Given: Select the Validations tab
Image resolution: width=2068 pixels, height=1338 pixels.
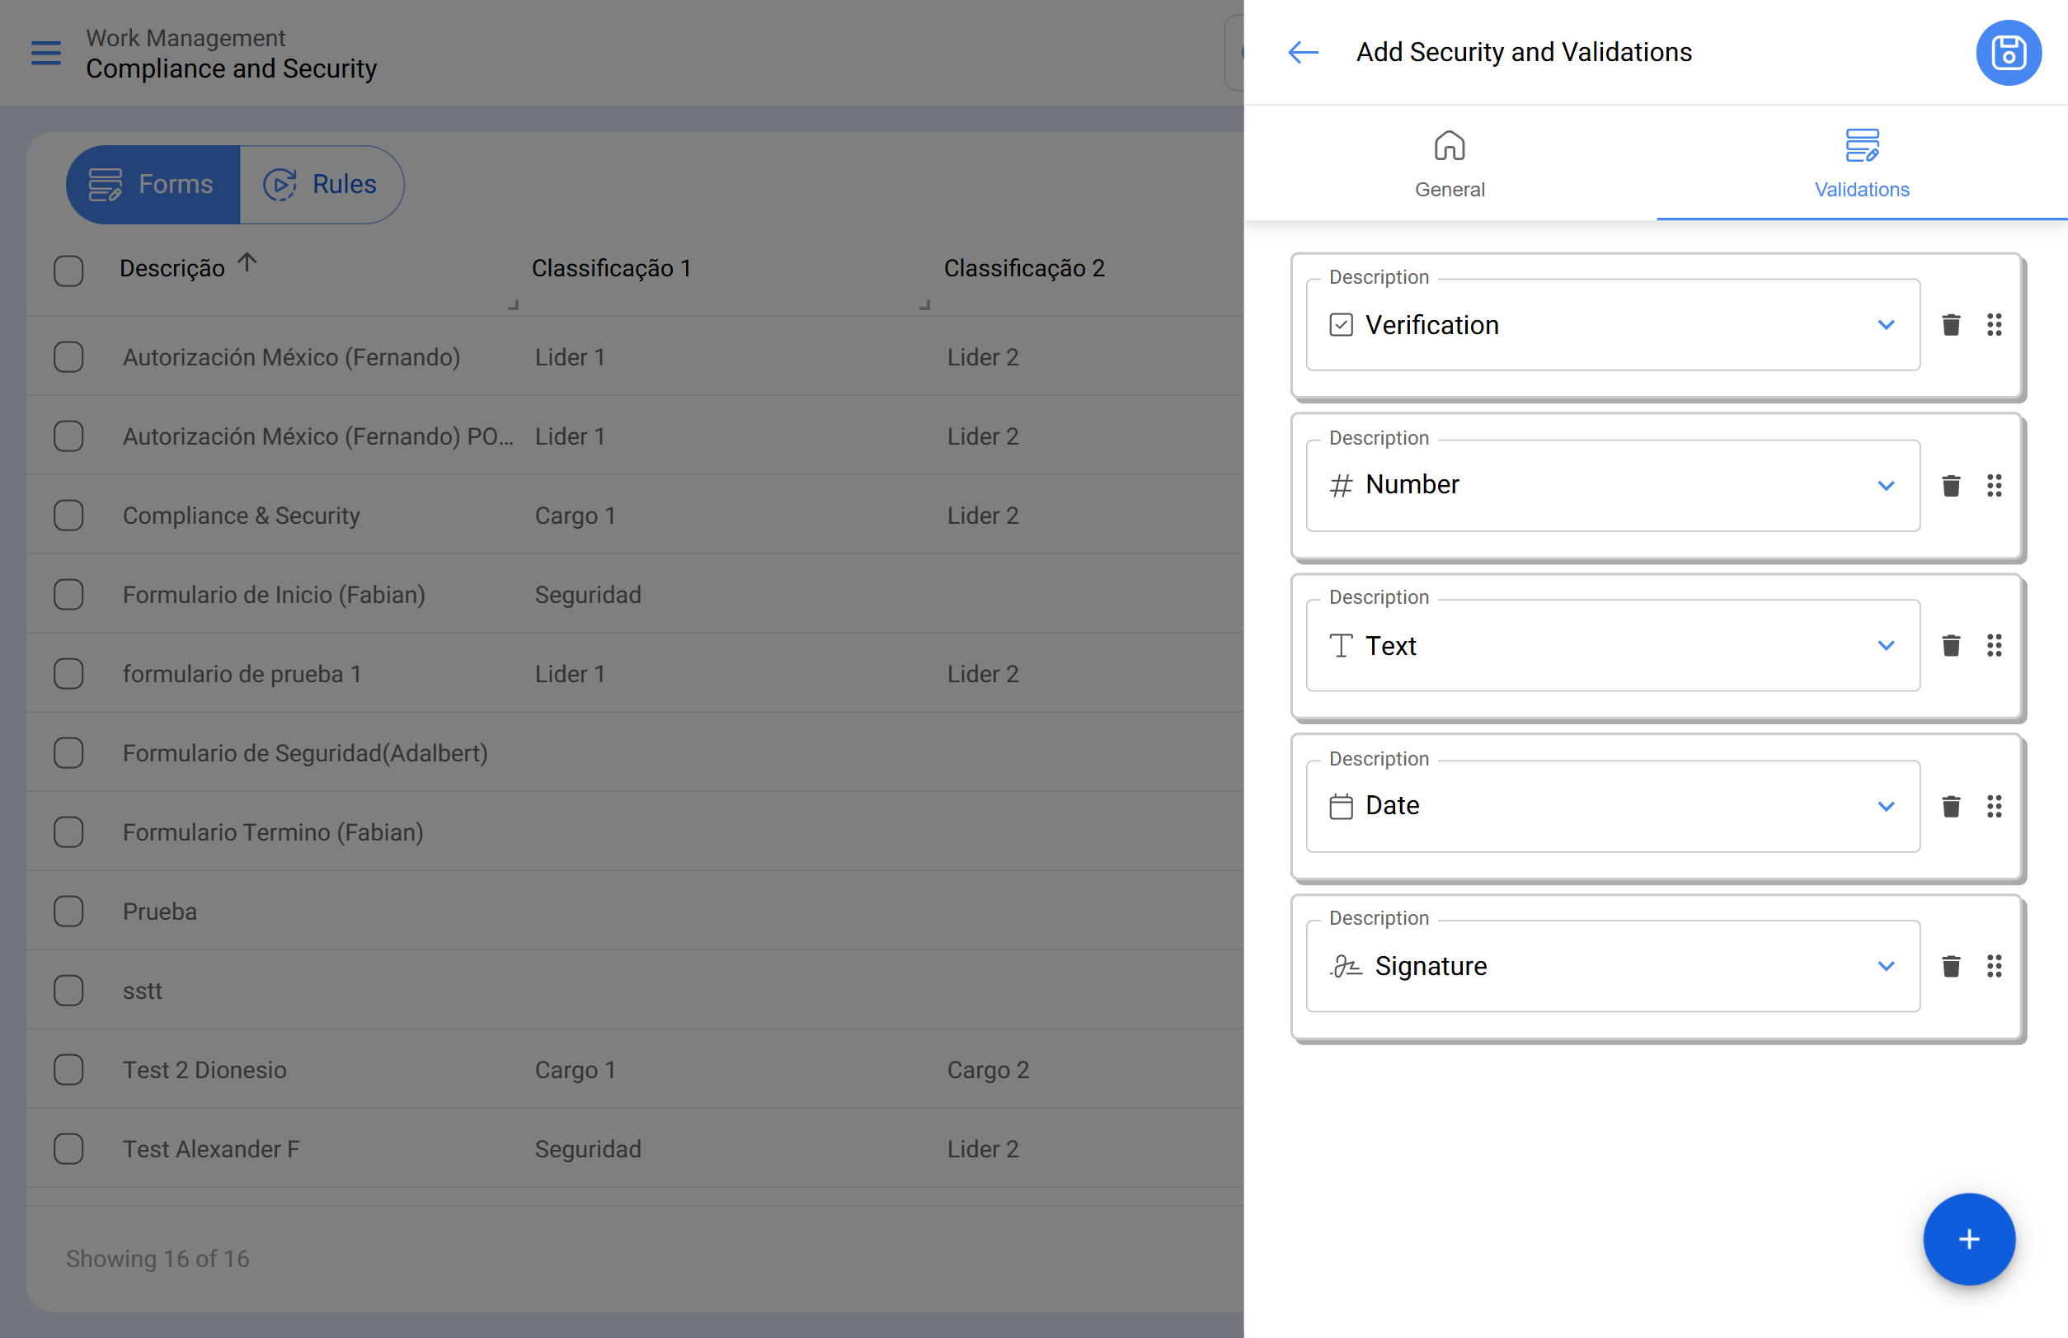Looking at the screenshot, I should point(1861,164).
